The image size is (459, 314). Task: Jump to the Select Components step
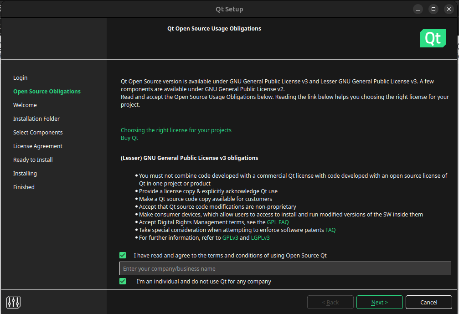(38, 132)
